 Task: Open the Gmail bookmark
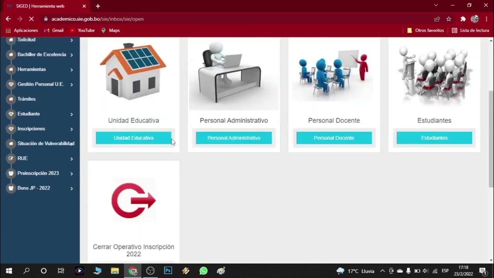pos(54,30)
